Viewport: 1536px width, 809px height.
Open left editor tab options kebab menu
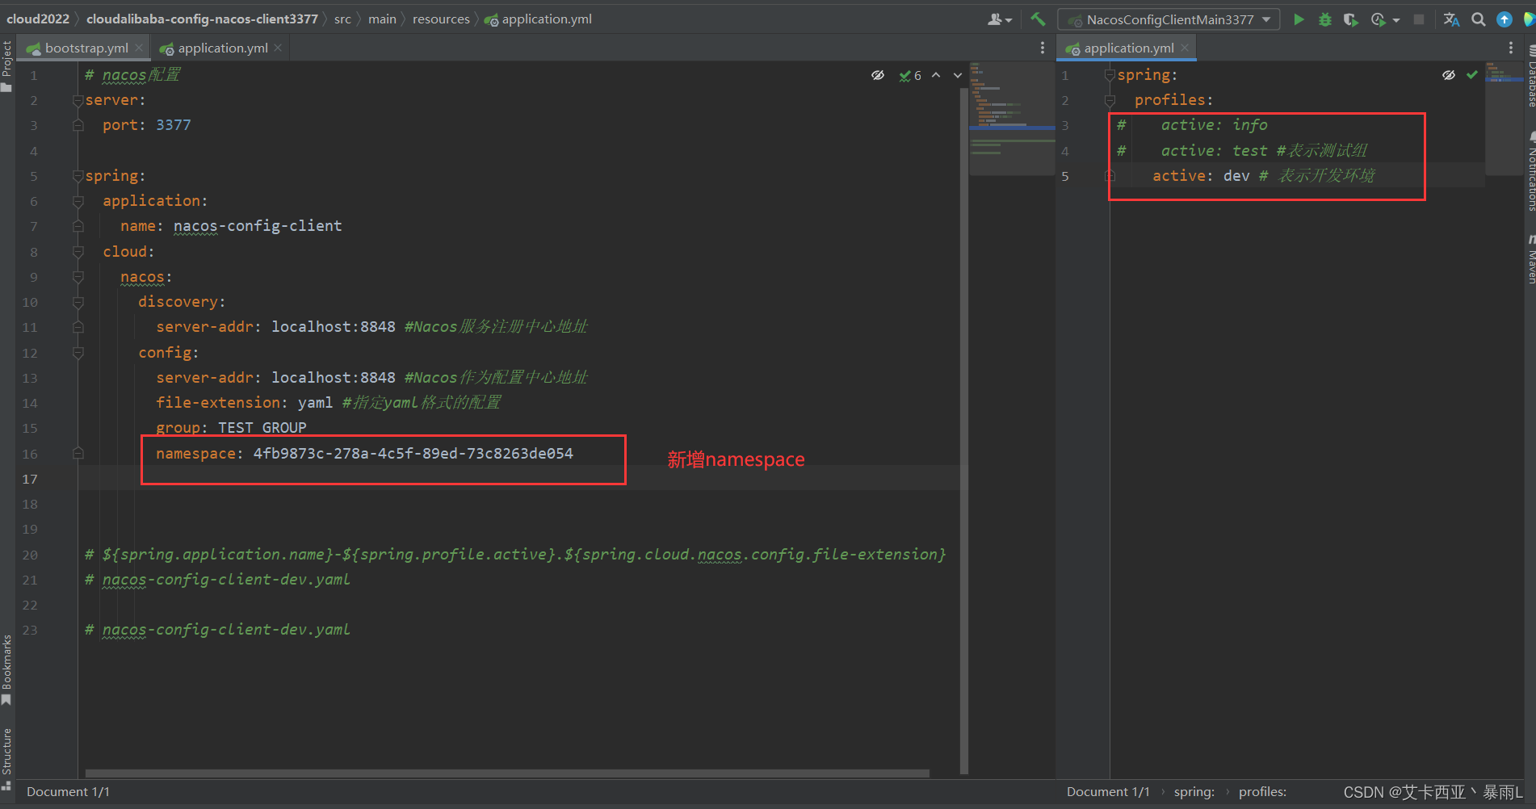1043,48
